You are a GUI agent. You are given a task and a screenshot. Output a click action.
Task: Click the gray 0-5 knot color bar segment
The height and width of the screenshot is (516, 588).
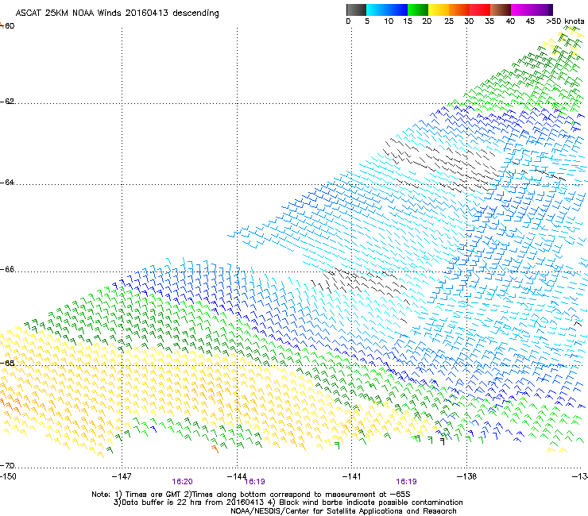tap(356, 10)
